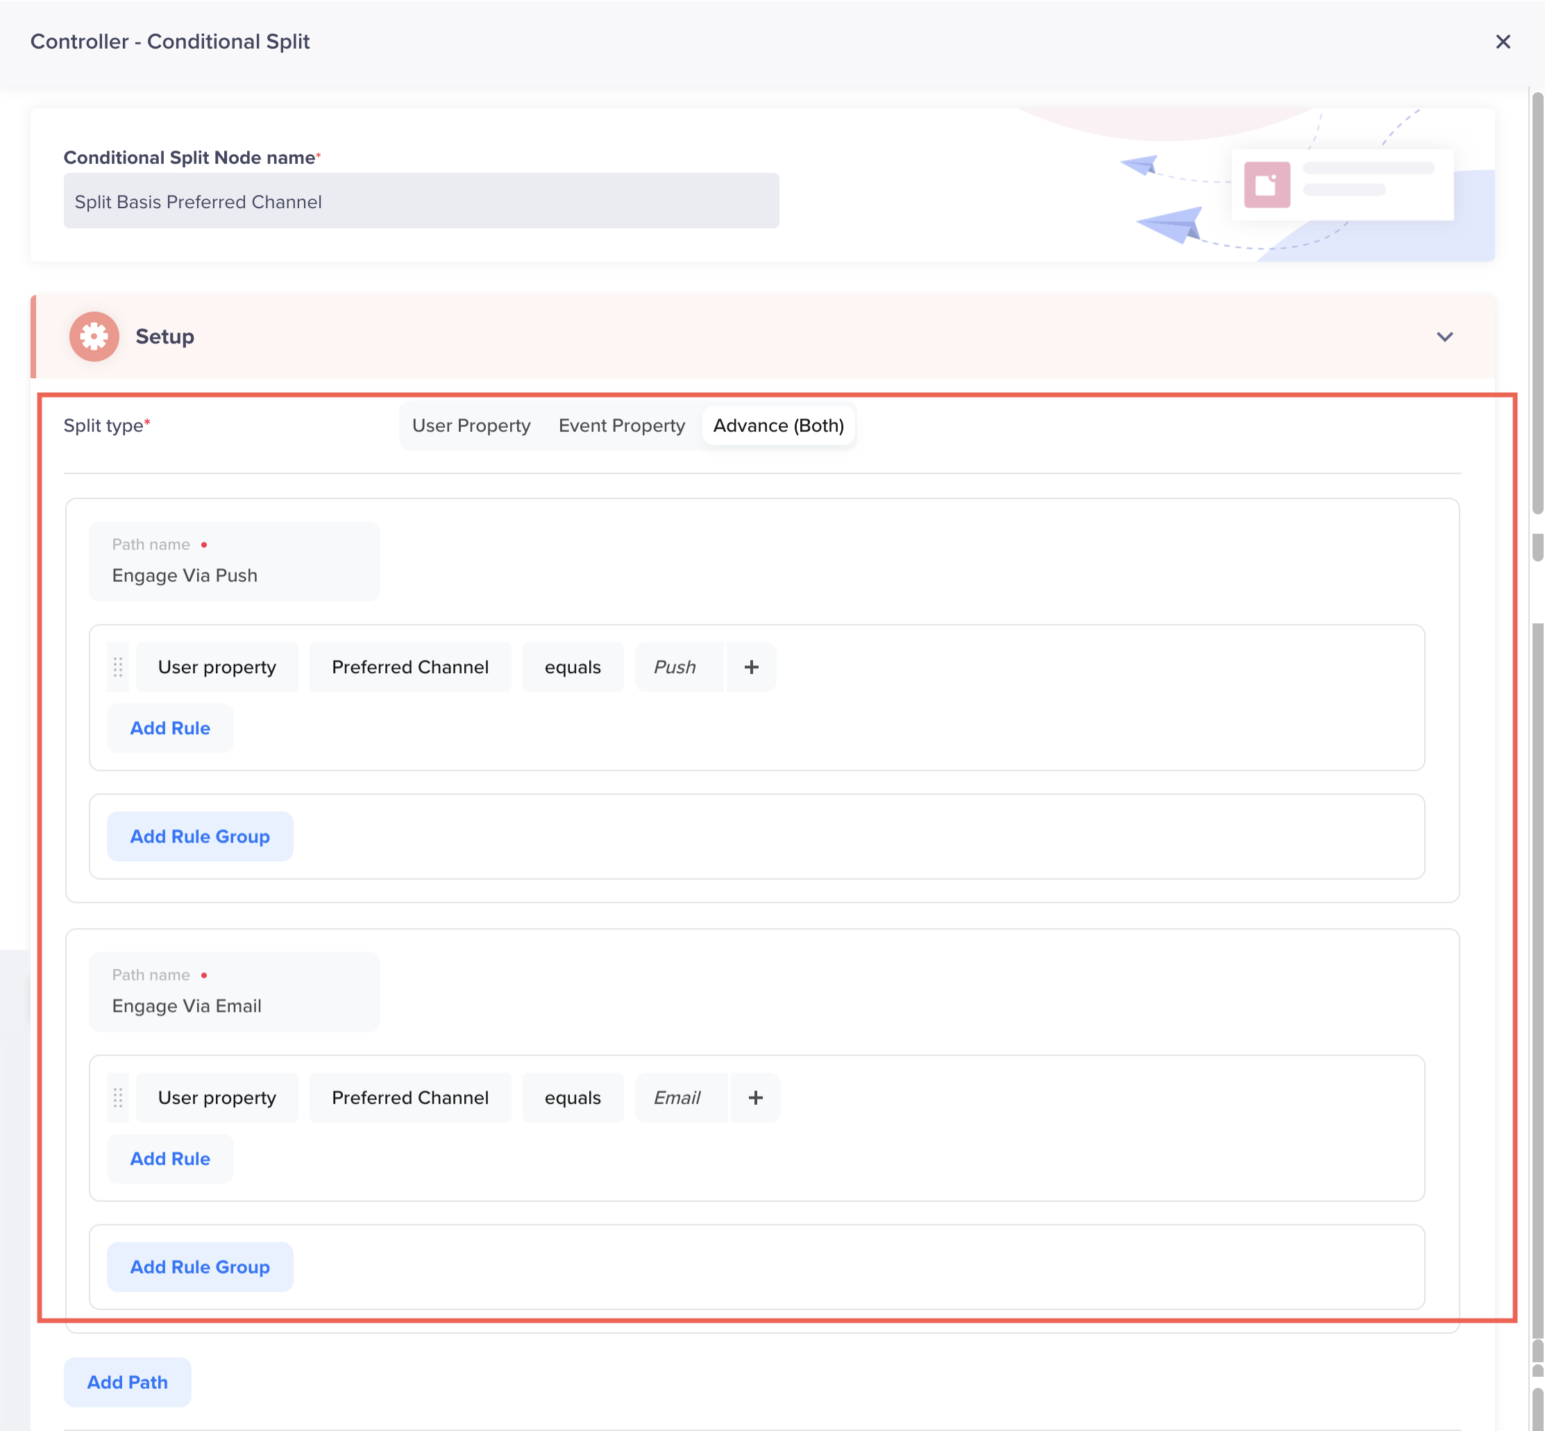Close the Conditional Split dialog
This screenshot has width=1545, height=1431.
coord(1503,42)
